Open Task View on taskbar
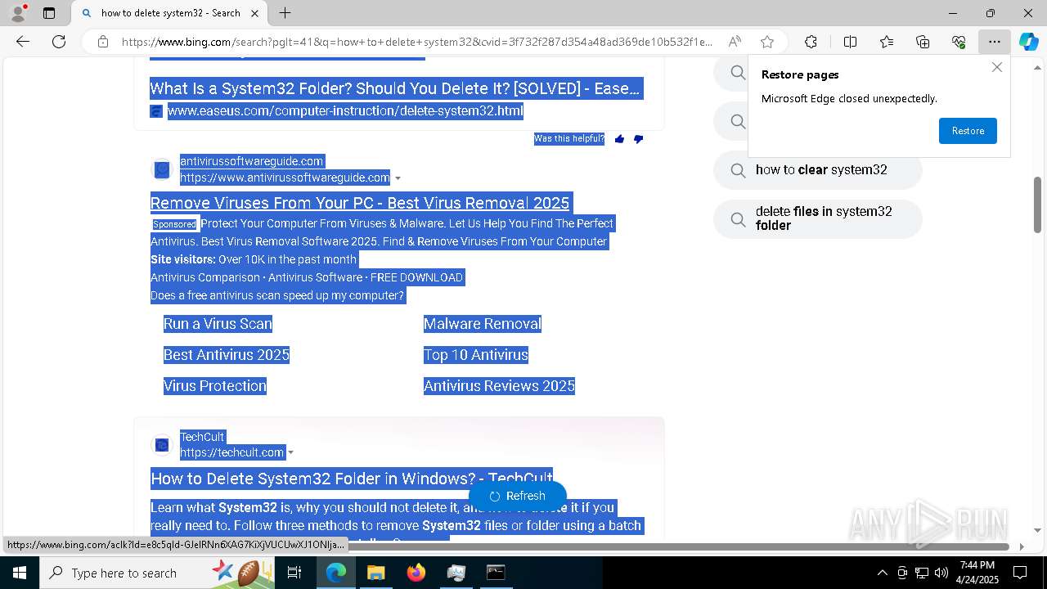This screenshot has width=1047, height=589. coord(295,573)
